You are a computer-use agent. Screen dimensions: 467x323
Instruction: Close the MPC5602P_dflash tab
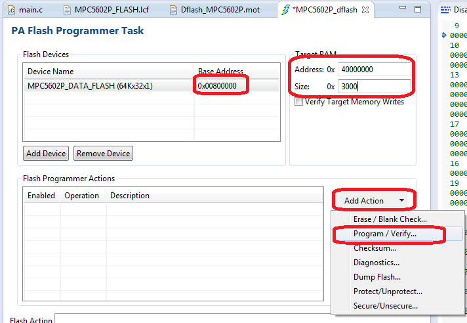[x=365, y=10]
